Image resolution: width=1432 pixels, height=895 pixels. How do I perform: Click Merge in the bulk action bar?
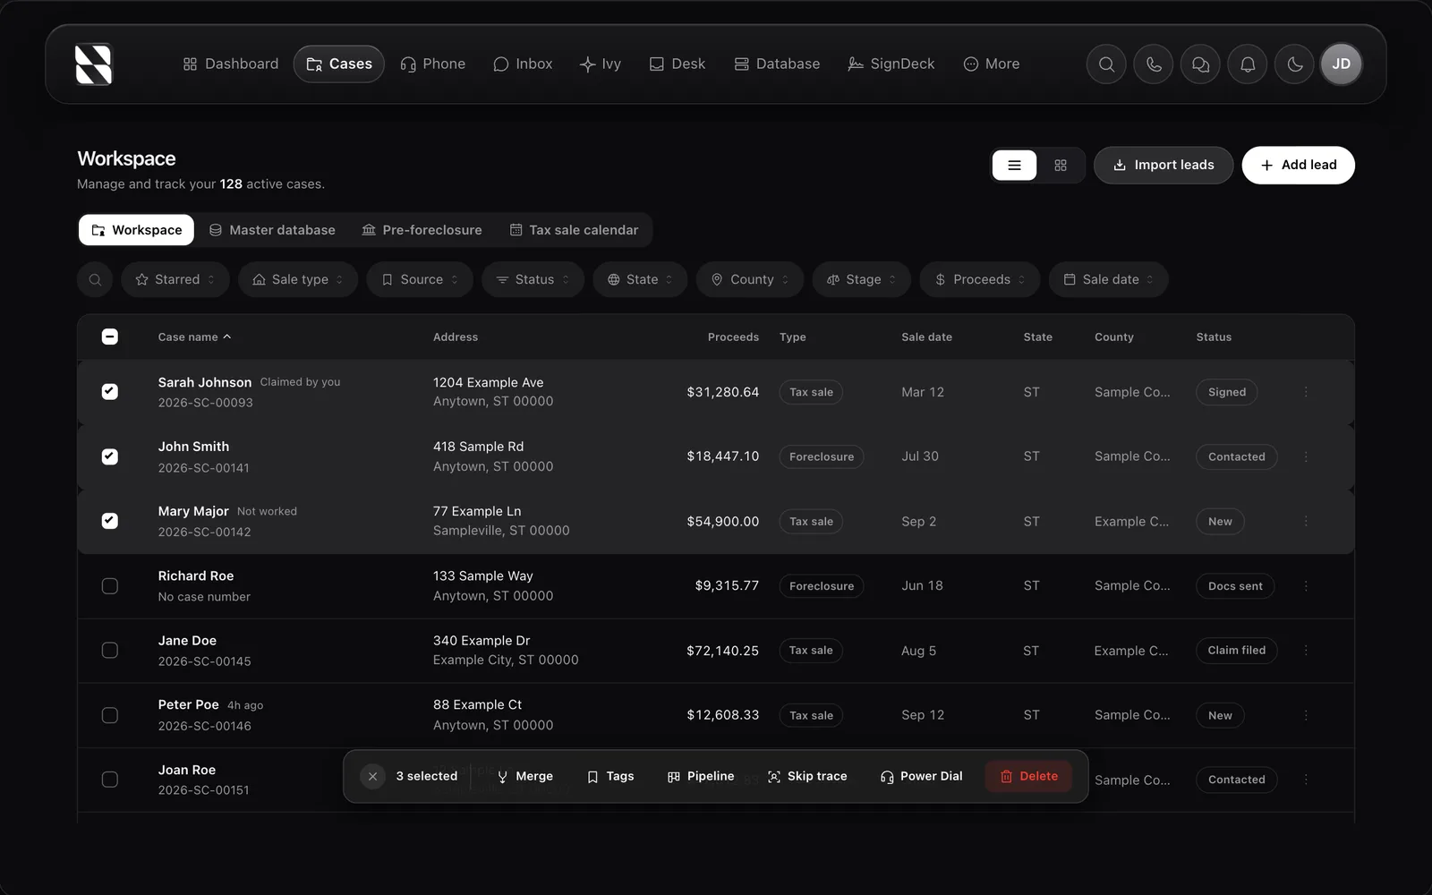(x=524, y=776)
